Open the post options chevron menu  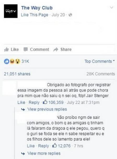point(112,7)
